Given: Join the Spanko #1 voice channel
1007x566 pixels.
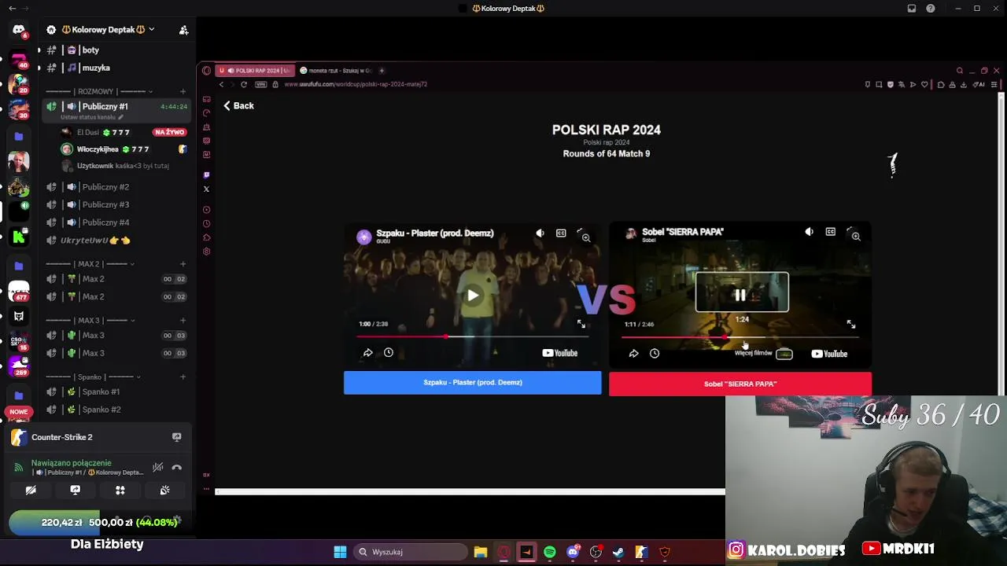Looking at the screenshot, I should [115, 391].
